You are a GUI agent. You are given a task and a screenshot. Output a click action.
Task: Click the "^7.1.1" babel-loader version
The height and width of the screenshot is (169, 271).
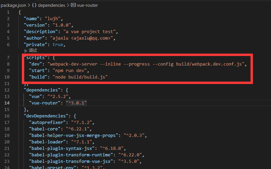point(82,142)
